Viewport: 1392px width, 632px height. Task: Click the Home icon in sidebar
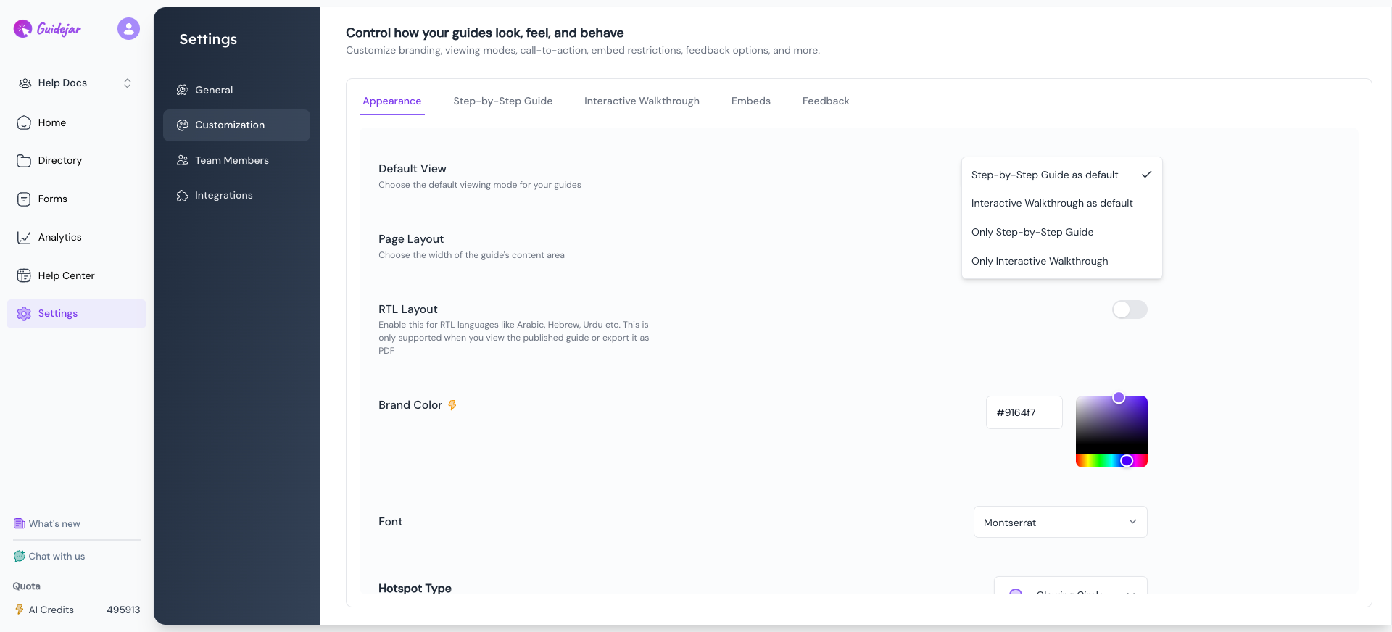coord(24,122)
